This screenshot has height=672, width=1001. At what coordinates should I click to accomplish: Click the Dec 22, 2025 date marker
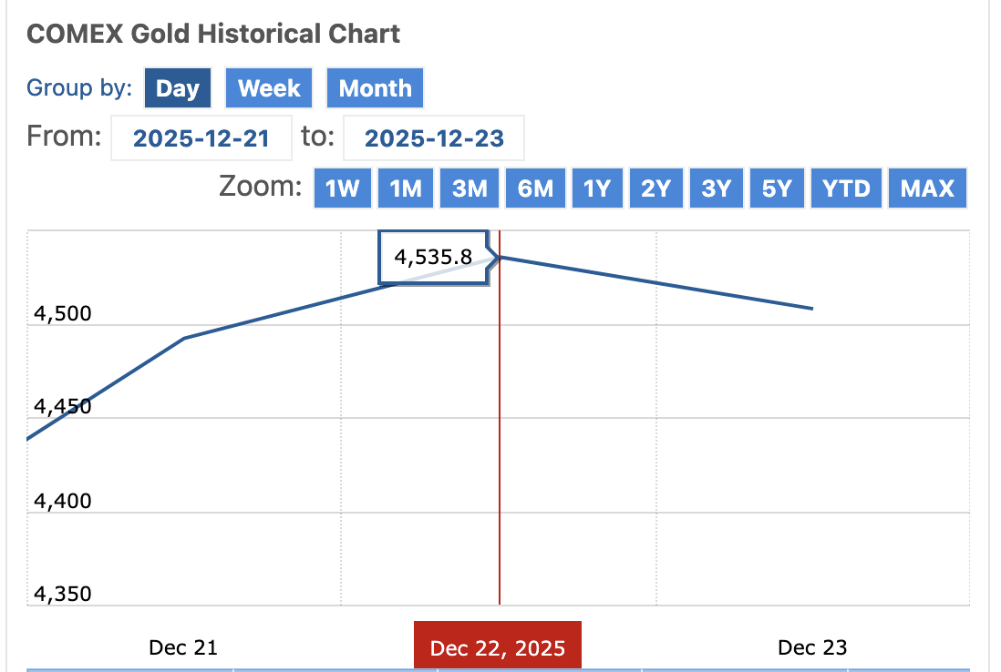click(498, 648)
